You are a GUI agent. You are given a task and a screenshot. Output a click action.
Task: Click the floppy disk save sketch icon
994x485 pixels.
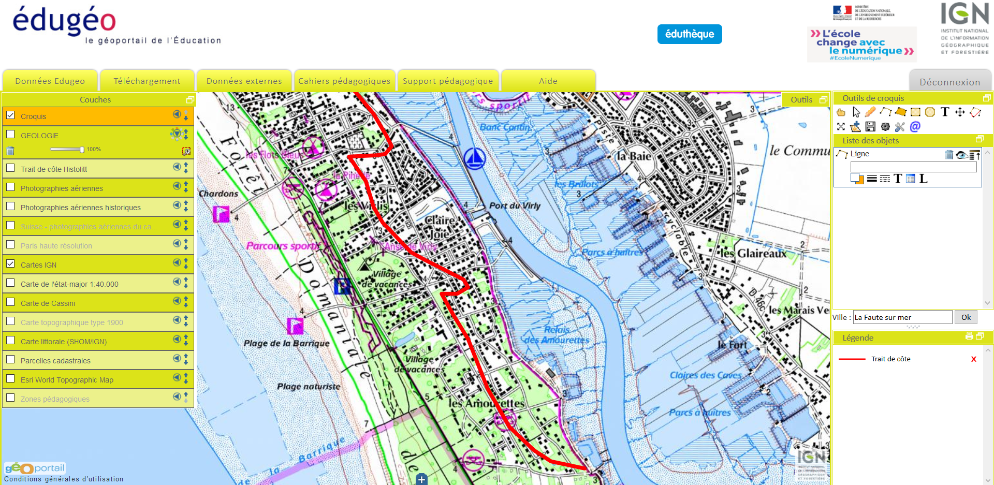click(870, 127)
